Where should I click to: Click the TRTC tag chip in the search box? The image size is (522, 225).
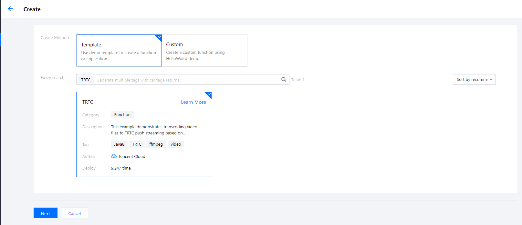86,80
